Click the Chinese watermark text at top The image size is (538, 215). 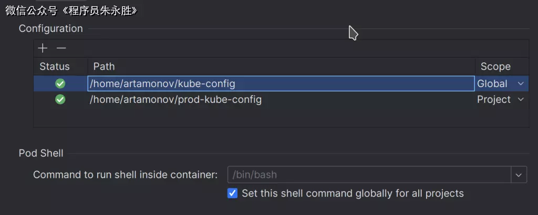[71, 10]
